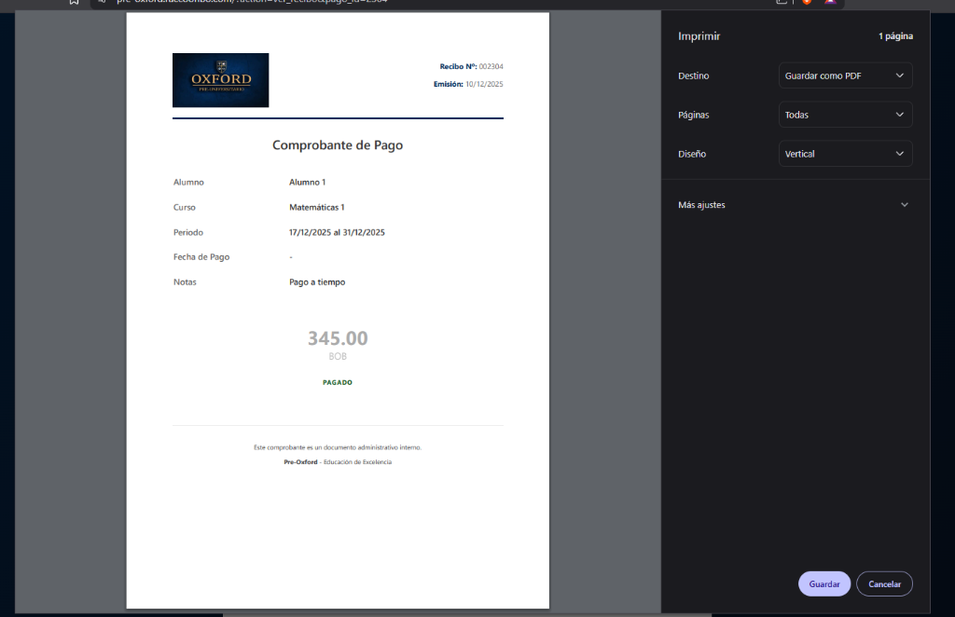Expand the Más ajustes section
This screenshot has height=617, width=955.
pyautogui.click(x=793, y=205)
